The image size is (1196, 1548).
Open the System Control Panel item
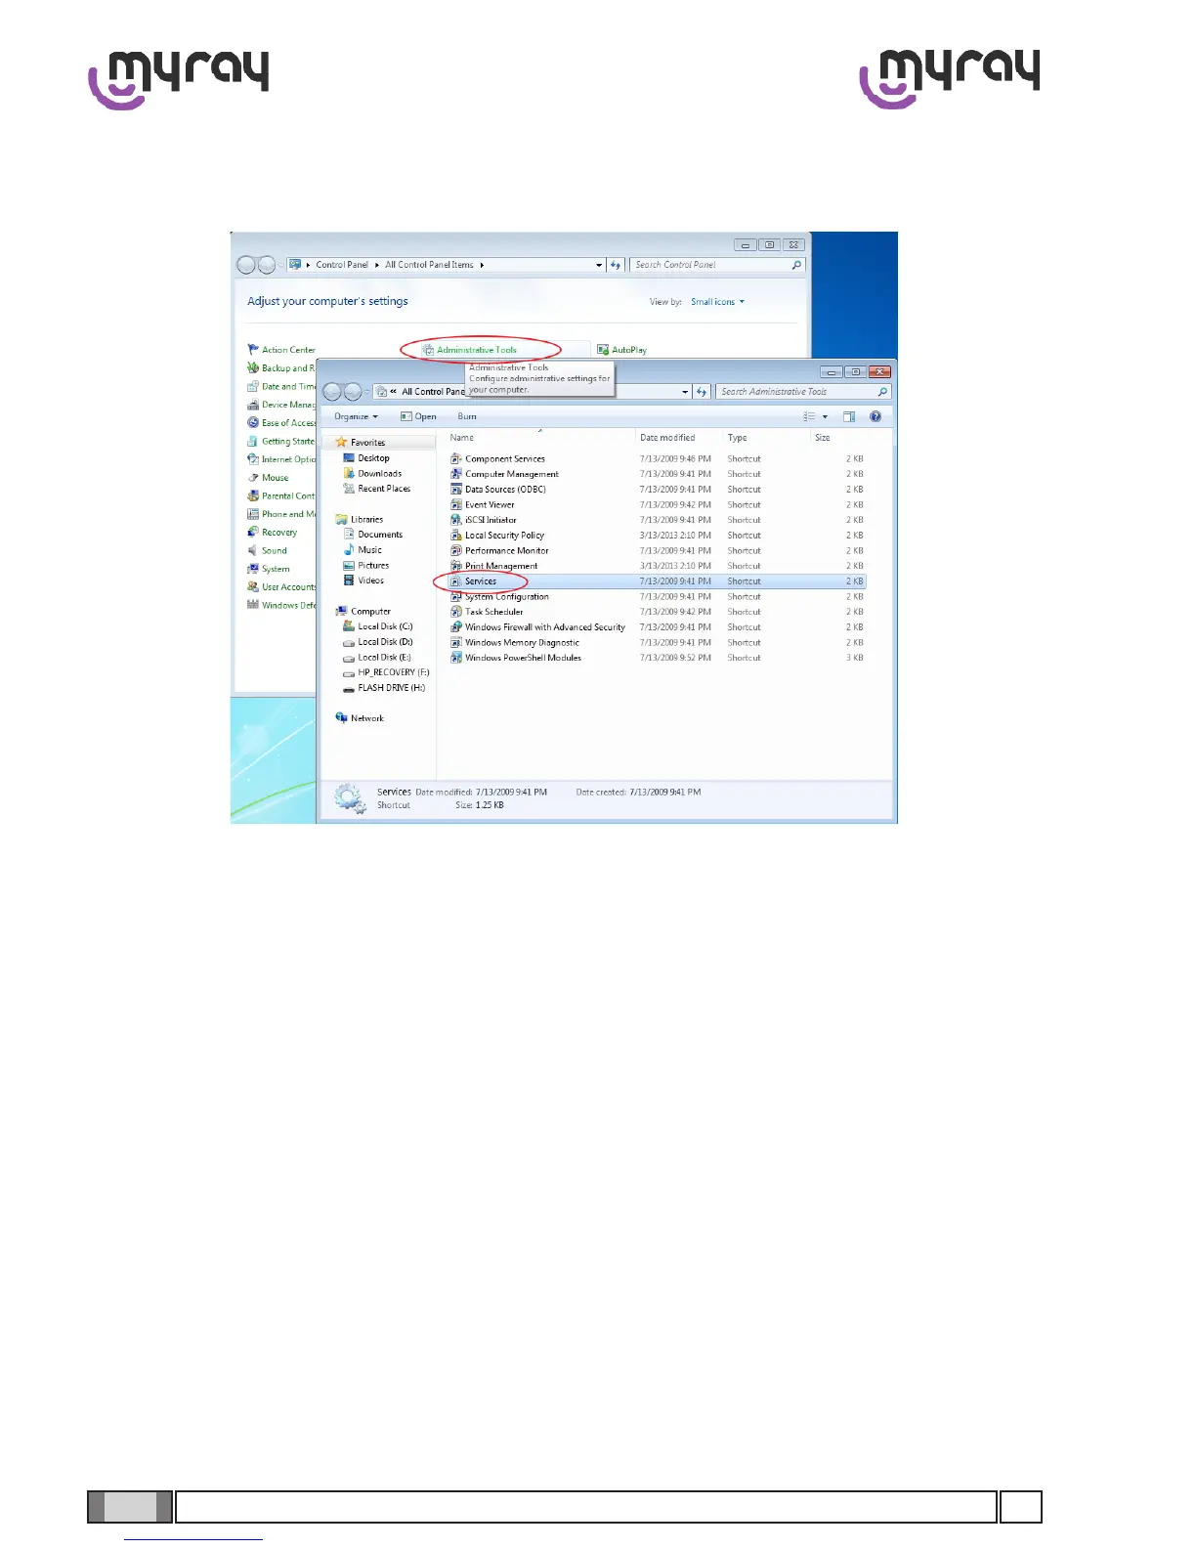tap(269, 569)
